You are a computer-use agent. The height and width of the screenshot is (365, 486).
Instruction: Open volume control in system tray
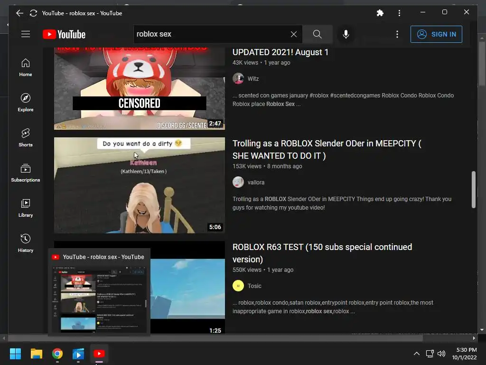pos(441,354)
